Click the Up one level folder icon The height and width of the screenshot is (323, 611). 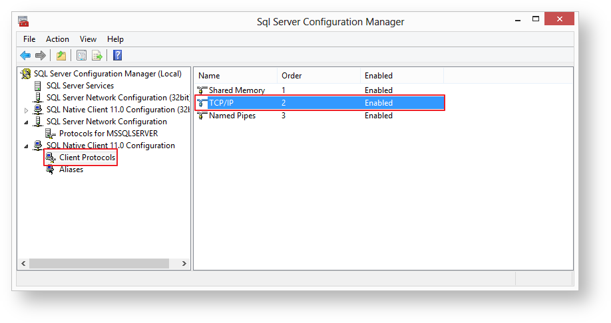pyautogui.click(x=61, y=56)
